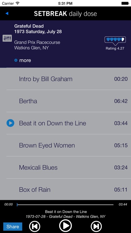This screenshot has width=131, height=233.
Task: Click the Share button
Action: (13, 226)
